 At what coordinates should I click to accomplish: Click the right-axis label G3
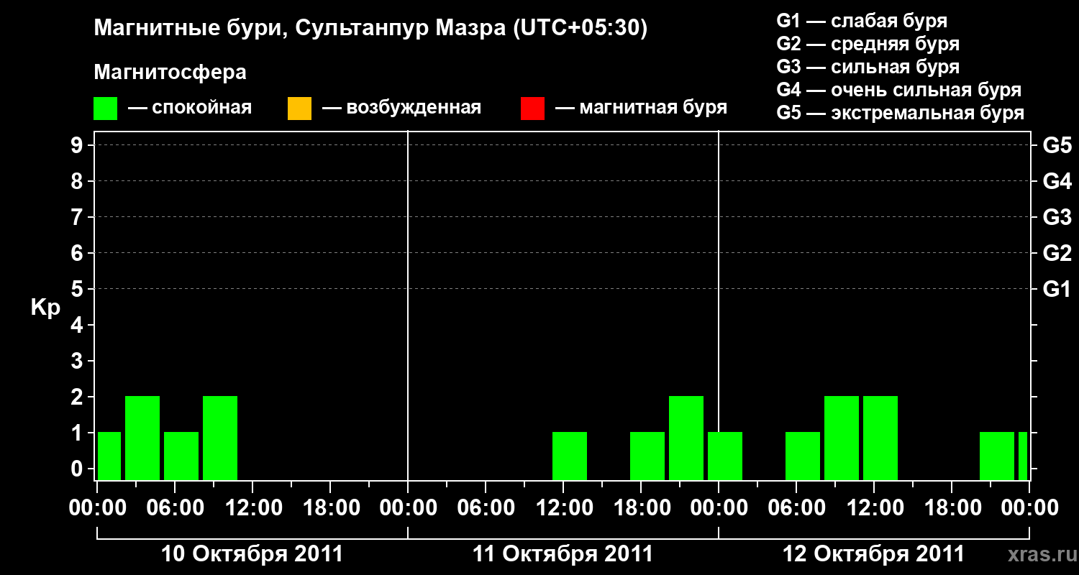(1057, 217)
